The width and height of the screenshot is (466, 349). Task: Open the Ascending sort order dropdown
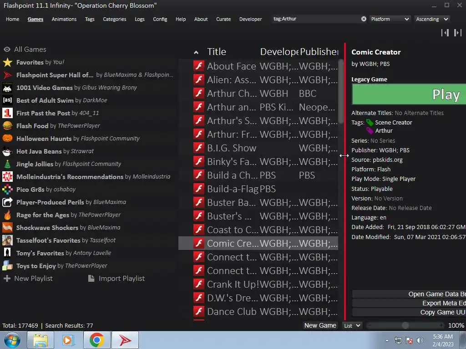click(432, 19)
